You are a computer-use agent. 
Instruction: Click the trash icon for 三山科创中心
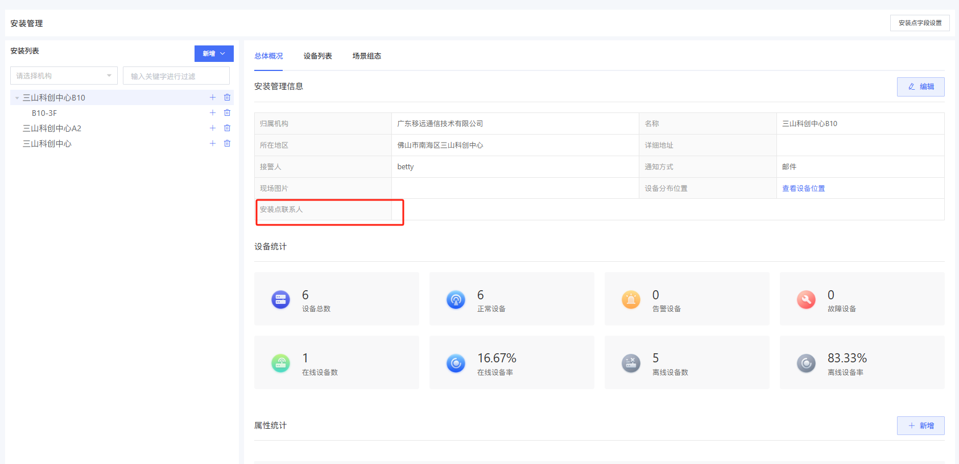tap(227, 144)
